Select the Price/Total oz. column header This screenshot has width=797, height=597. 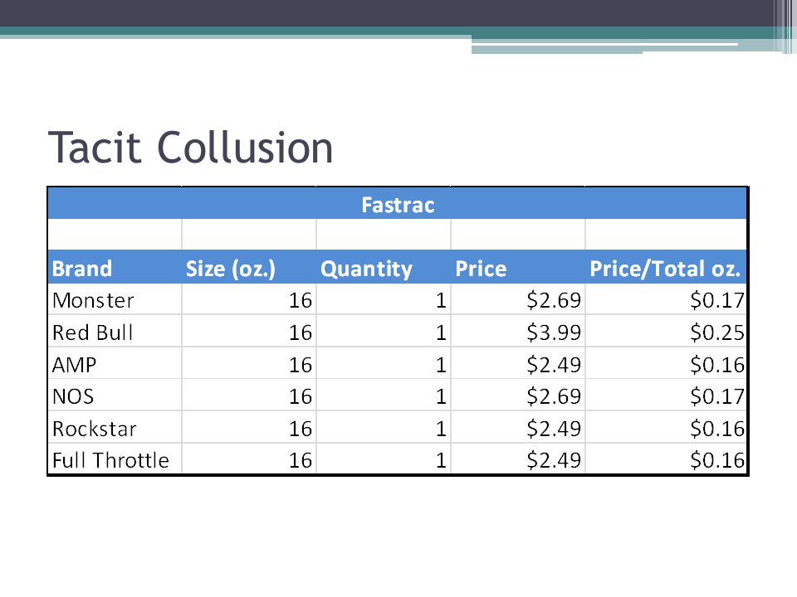[x=666, y=268]
